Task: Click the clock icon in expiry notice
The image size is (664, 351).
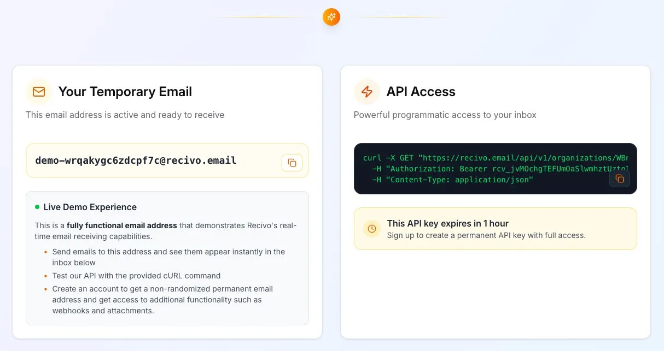Action: tap(372, 229)
